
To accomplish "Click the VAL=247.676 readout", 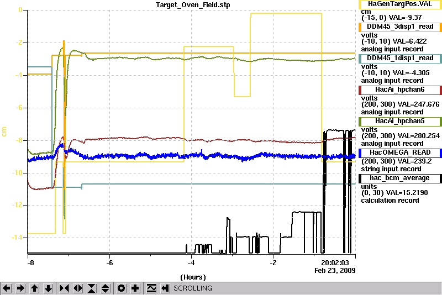I will [418, 104].
